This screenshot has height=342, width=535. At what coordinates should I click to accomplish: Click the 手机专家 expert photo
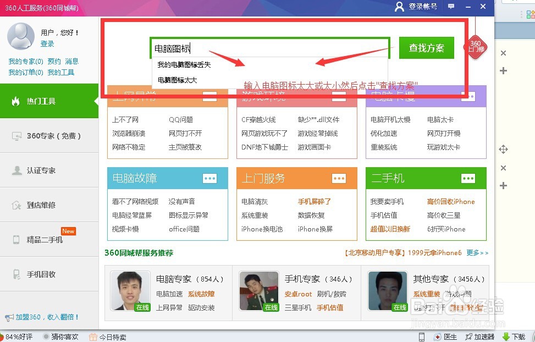259,291
